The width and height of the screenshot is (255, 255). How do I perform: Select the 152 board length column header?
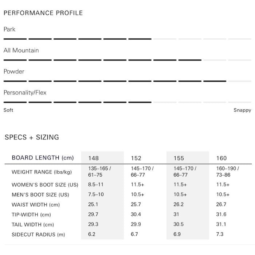point(136,158)
